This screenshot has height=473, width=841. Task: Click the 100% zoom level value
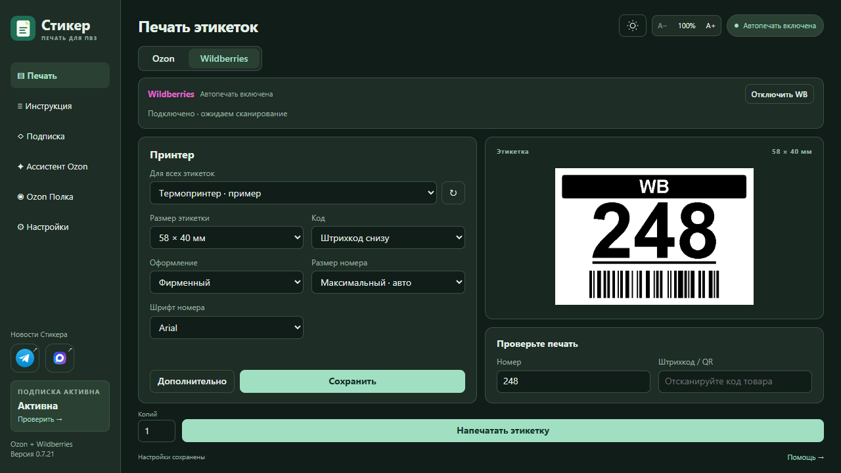[687, 26]
